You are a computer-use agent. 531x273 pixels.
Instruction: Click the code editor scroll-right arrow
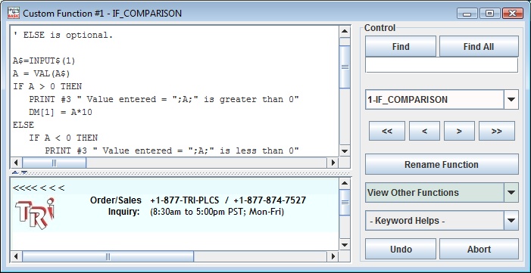333,163
